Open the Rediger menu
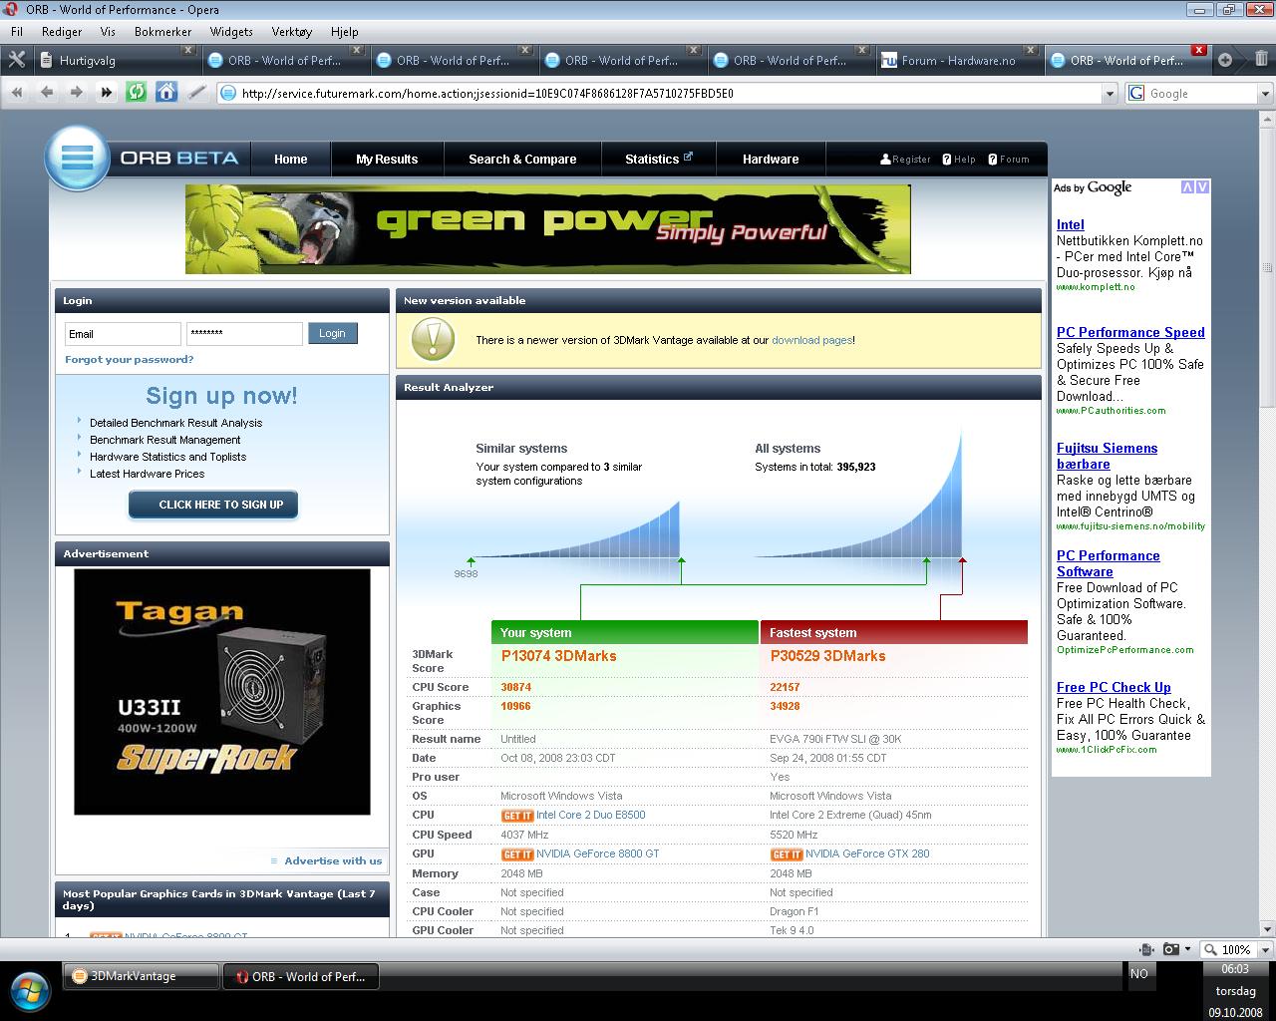This screenshot has width=1276, height=1021. (62, 32)
